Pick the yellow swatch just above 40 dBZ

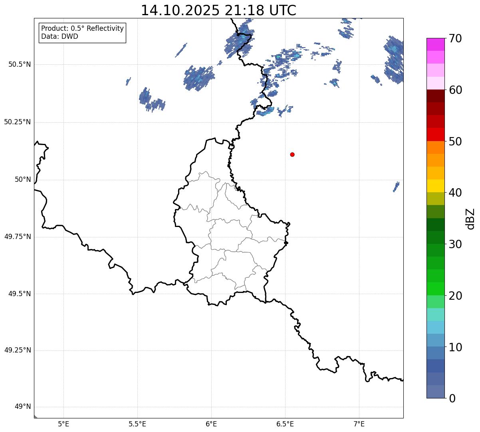click(435, 186)
